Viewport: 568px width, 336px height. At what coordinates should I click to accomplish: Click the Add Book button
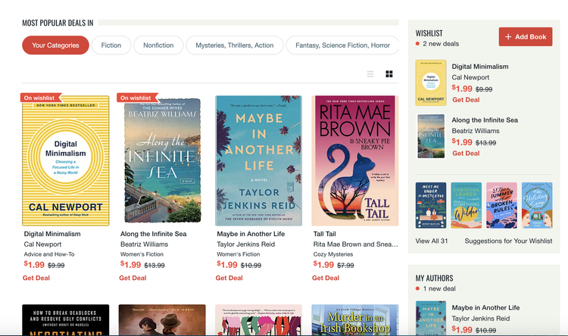coord(526,36)
